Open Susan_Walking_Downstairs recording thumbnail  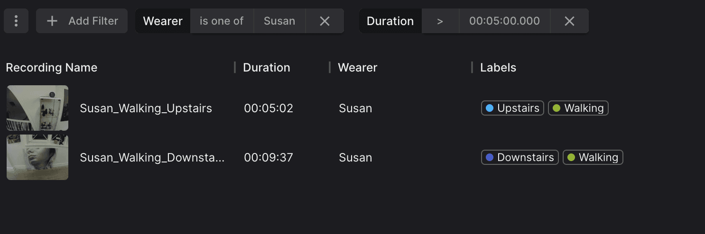click(37, 157)
